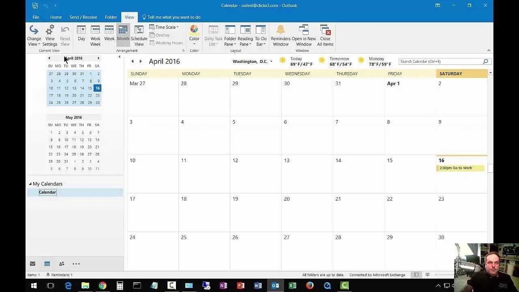Open Arrangement group dialog launcher

183,51
